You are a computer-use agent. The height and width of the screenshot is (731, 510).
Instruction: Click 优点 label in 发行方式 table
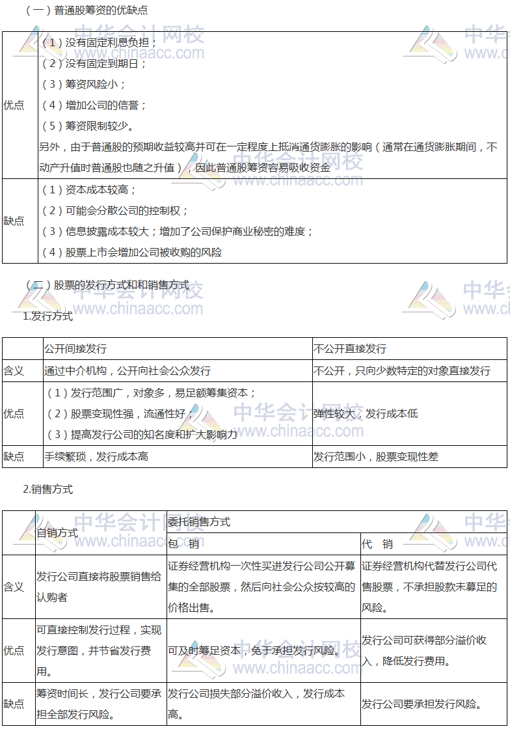[14, 414]
